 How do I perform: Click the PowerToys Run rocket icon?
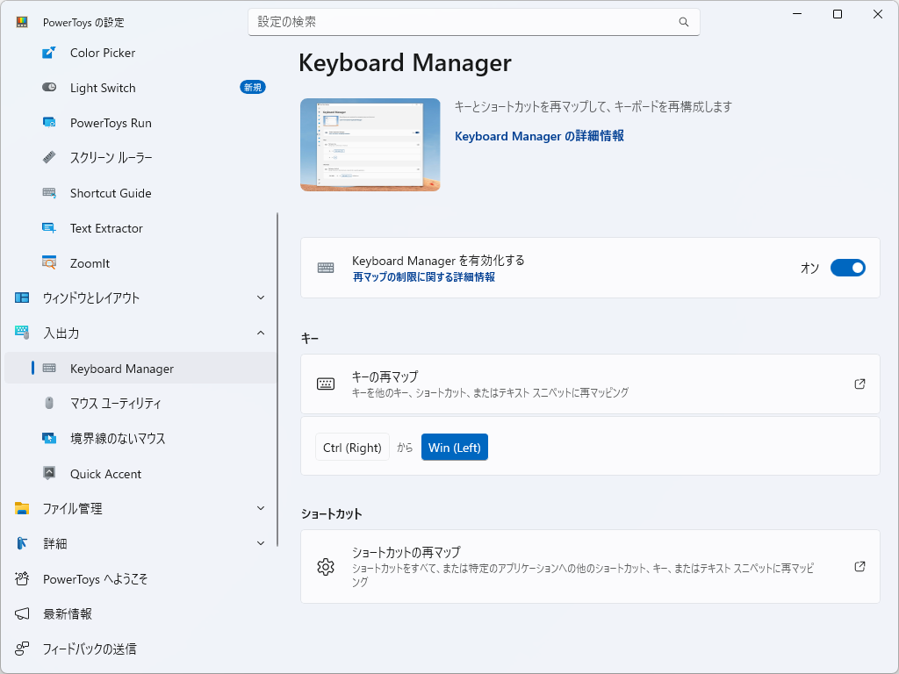pos(50,123)
